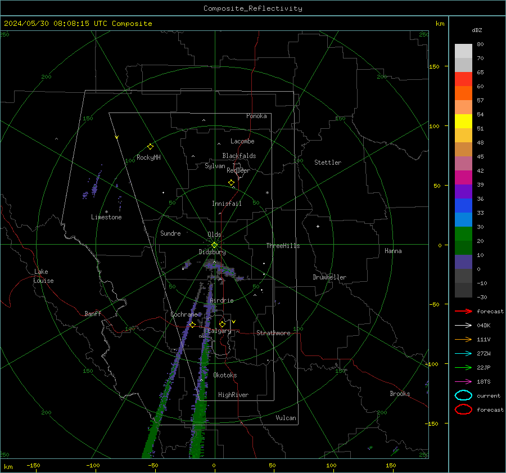Click the Strathmore label
This screenshot has width=506, height=473.
pyautogui.click(x=273, y=333)
